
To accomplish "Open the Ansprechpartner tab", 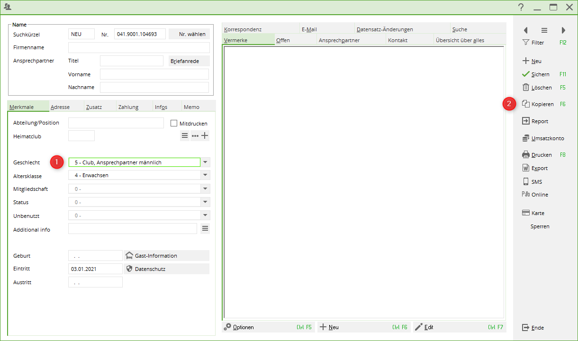I will pyautogui.click(x=339, y=40).
